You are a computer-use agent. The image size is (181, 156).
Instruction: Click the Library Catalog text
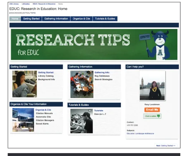pyautogui.click(x=46, y=76)
